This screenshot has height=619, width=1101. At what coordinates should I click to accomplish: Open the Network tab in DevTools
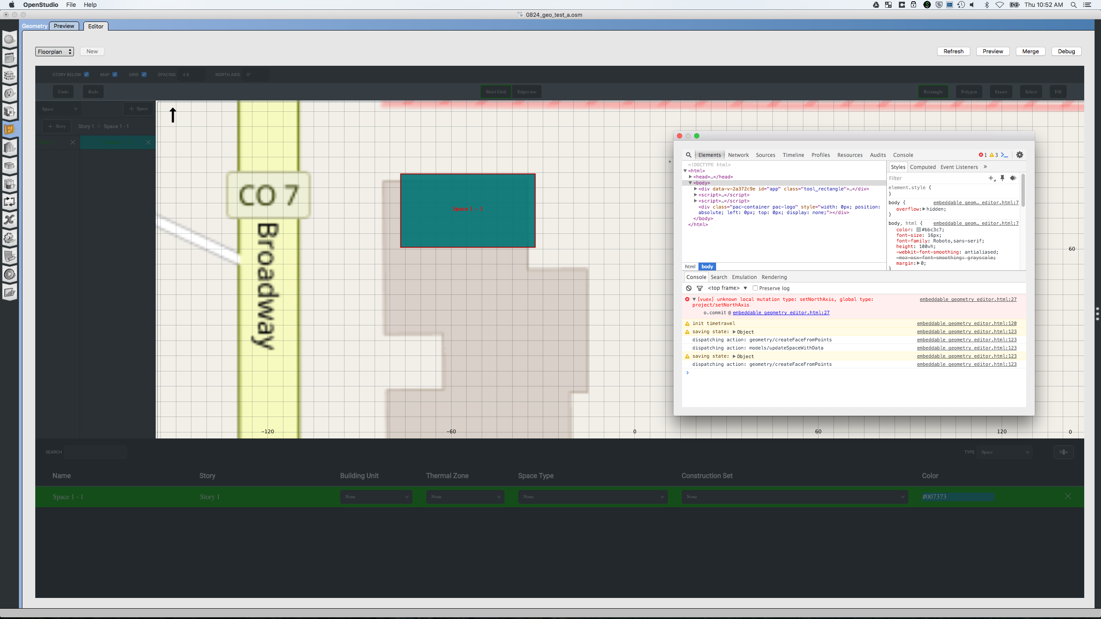coord(738,155)
